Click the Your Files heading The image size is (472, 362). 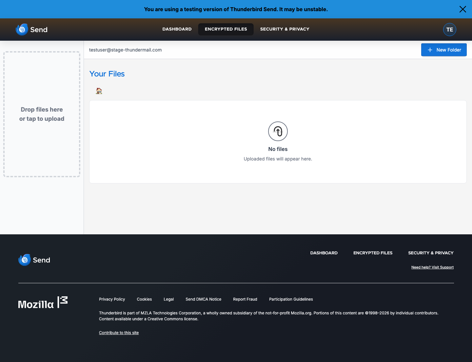tap(107, 74)
